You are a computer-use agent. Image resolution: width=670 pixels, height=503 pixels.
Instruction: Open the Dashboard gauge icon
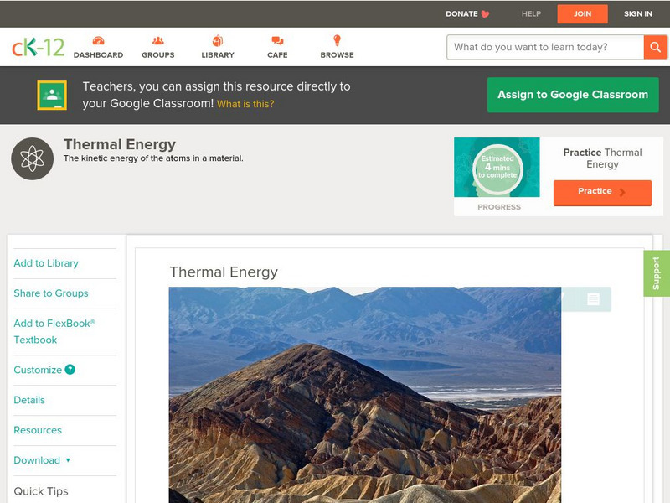tap(100, 39)
